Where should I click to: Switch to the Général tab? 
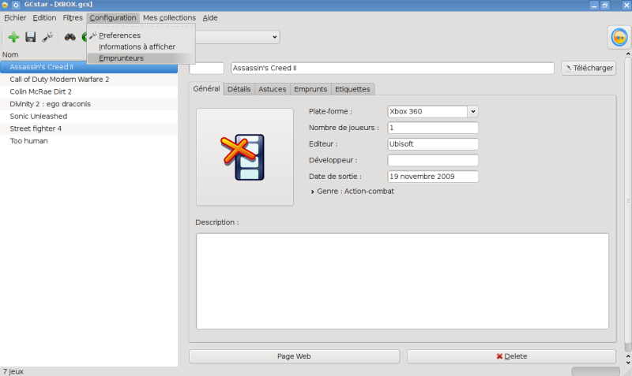[206, 88]
